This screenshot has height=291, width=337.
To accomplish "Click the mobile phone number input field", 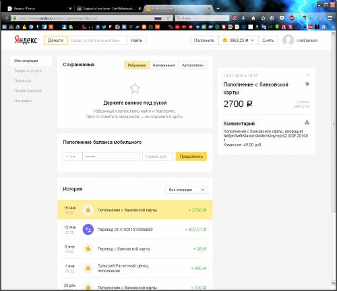I will tap(111, 157).
